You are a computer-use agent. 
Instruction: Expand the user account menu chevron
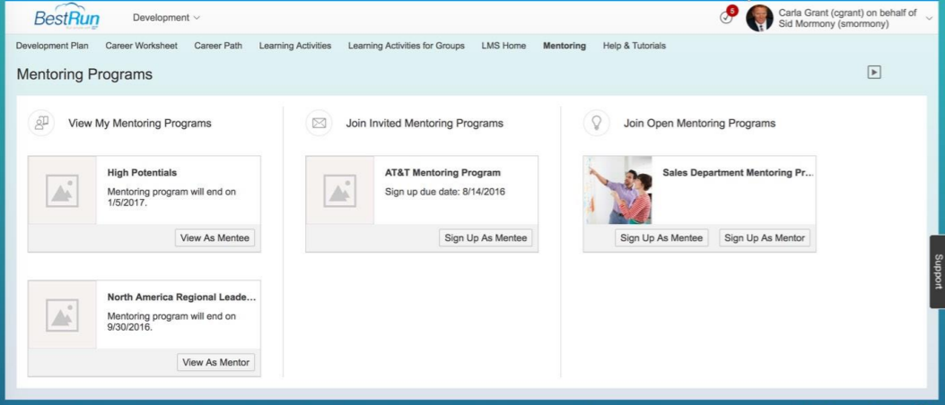click(x=929, y=18)
